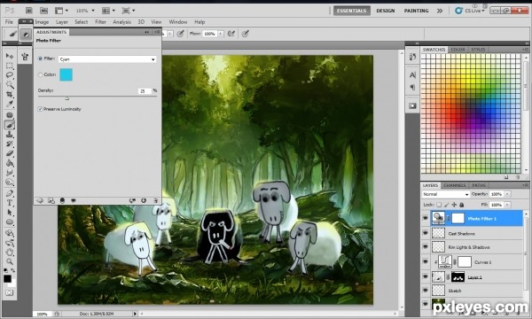
Task: Toggle Preserve Luminosity checkbox
Action: 40,109
